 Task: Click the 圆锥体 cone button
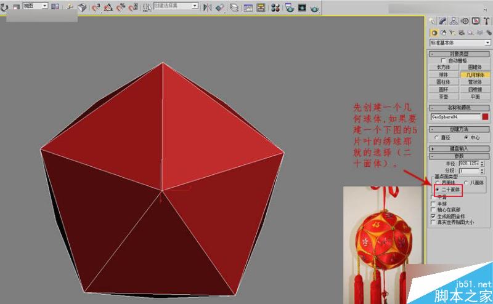tap(475, 67)
